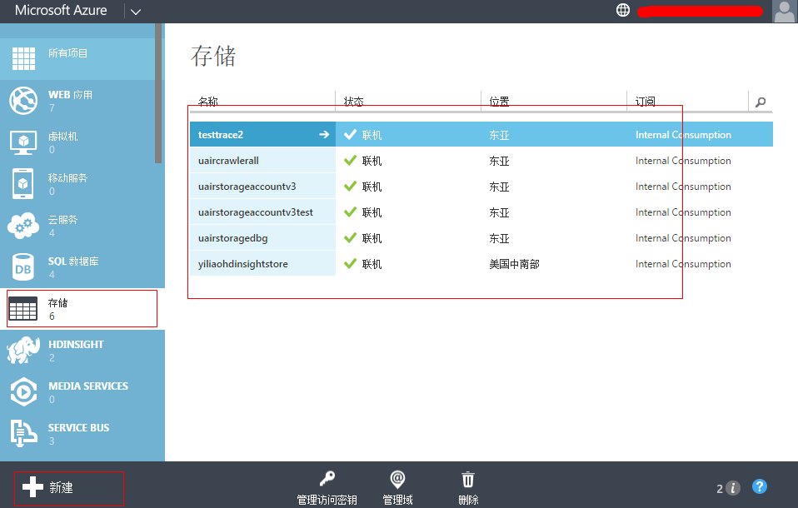
Task: Sort the list by 名称 column
Action: (207, 101)
